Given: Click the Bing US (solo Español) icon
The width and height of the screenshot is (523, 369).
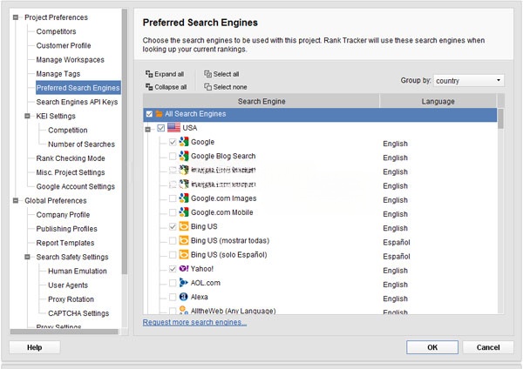Looking at the screenshot, I should point(184,254).
